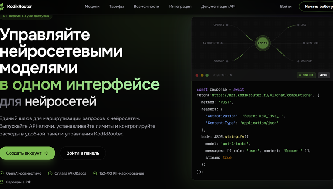Click the Единый шлюз description paragraph
The image size is (333, 189).
pos(77,126)
